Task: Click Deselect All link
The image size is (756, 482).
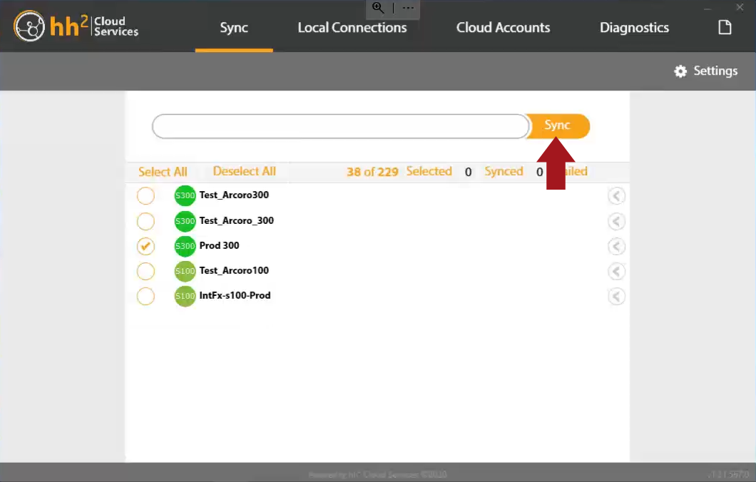Action: click(x=245, y=171)
